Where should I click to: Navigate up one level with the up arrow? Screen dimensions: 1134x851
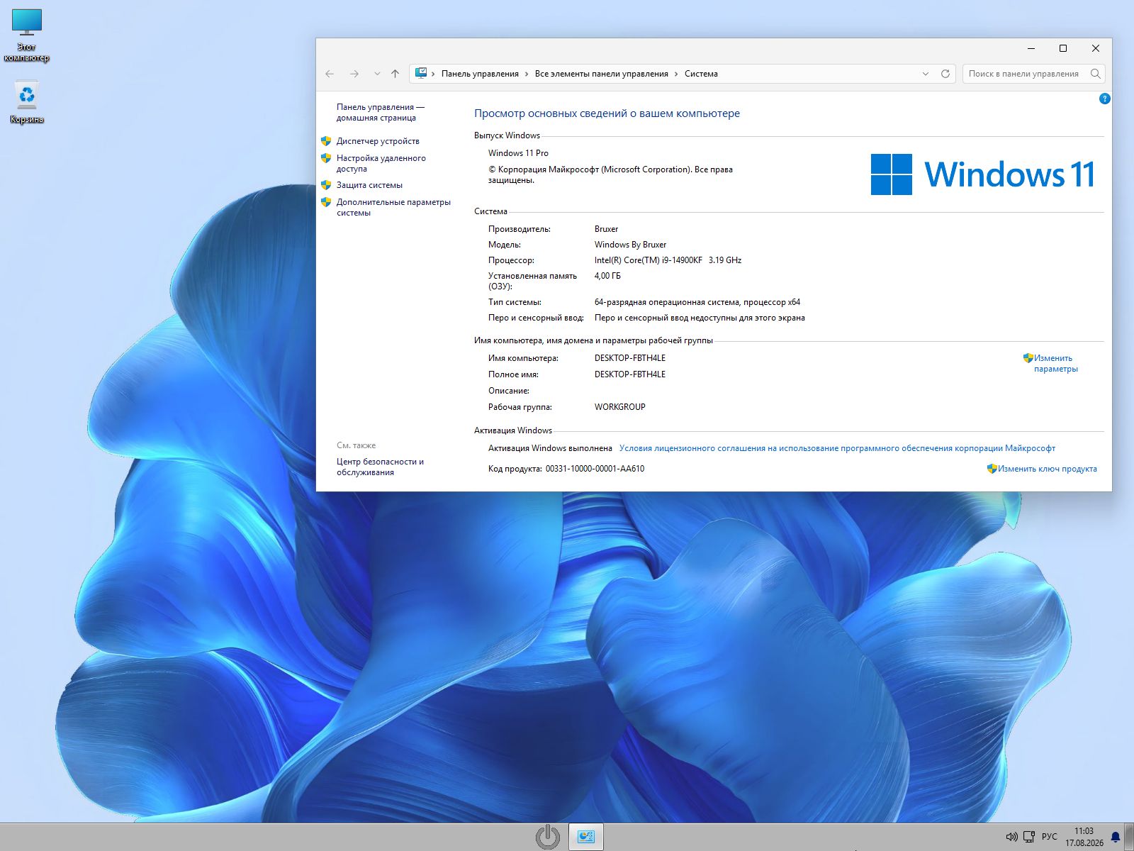[395, 74]
